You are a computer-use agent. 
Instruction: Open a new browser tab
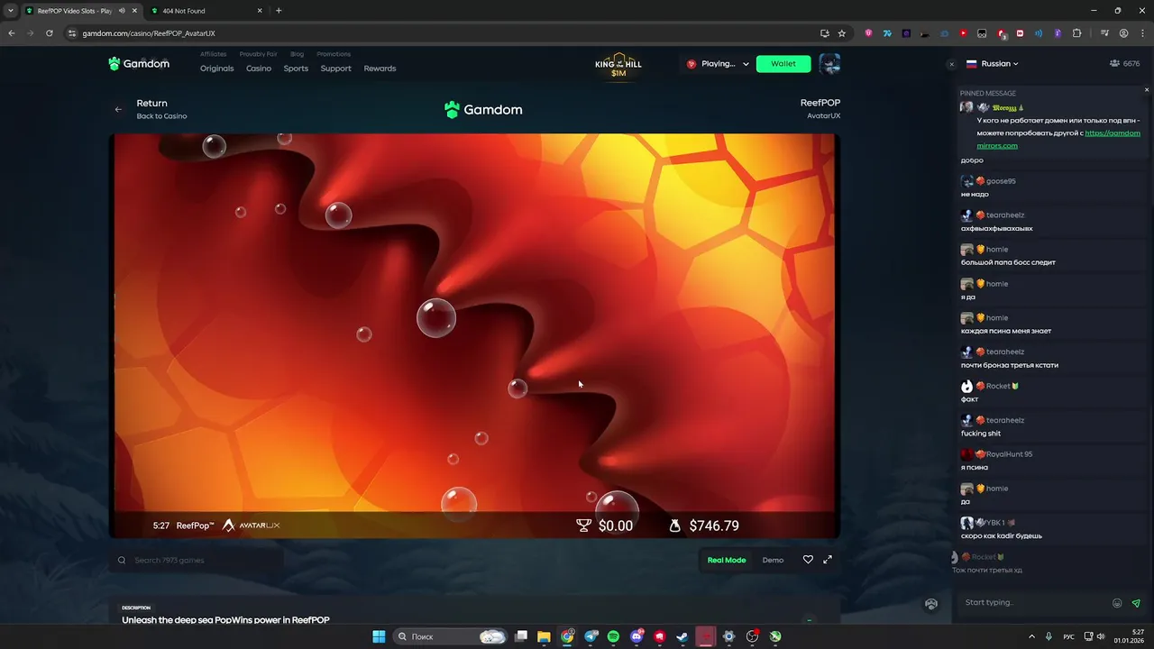coord(279,11)
